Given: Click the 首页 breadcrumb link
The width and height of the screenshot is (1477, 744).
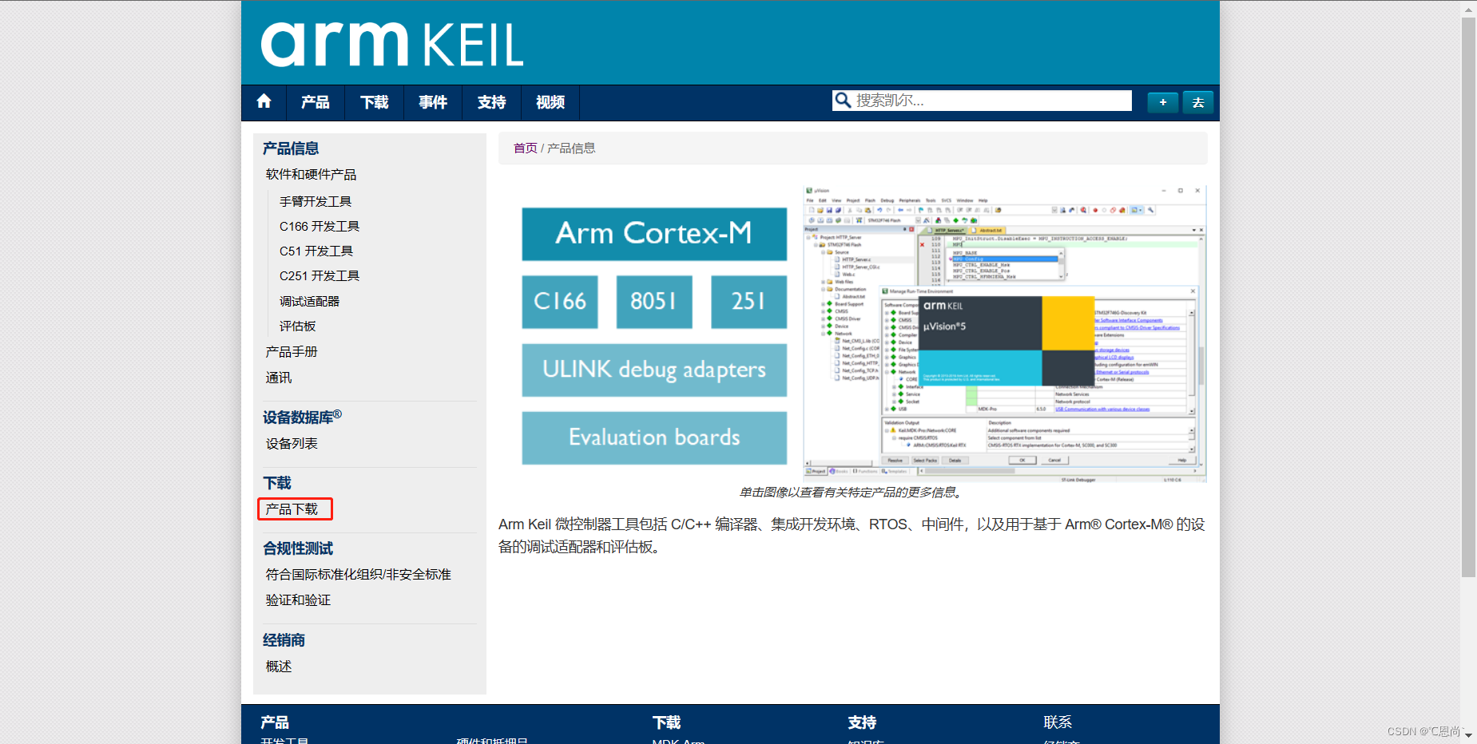Looking at the screenshot, I should coord(526,148).
